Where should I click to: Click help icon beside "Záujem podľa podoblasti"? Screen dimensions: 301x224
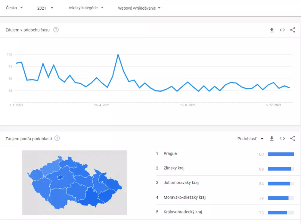(57, 138)
